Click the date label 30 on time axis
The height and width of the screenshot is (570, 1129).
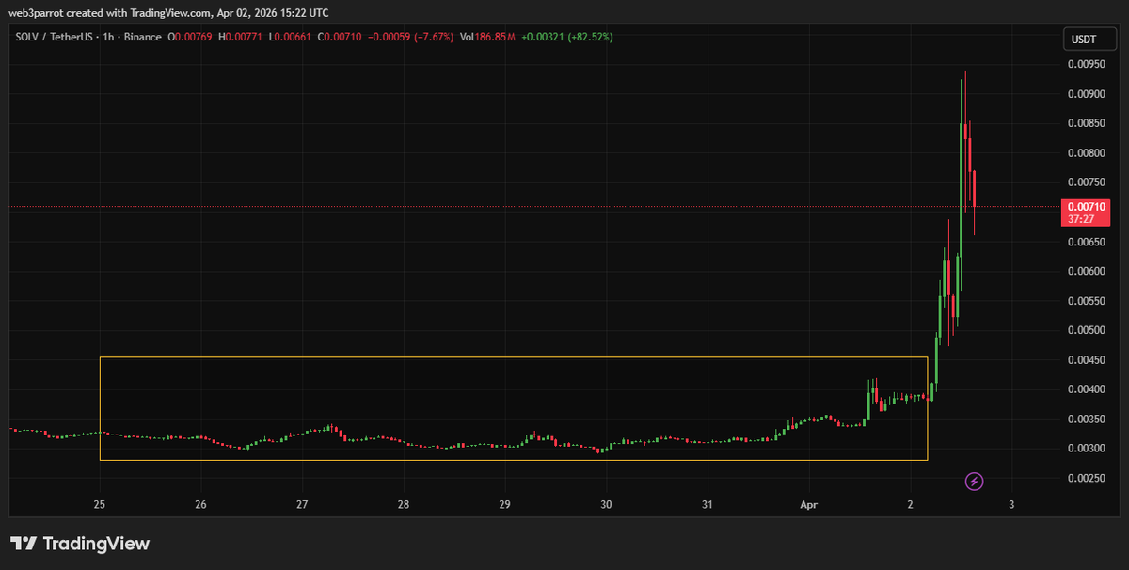606,504
